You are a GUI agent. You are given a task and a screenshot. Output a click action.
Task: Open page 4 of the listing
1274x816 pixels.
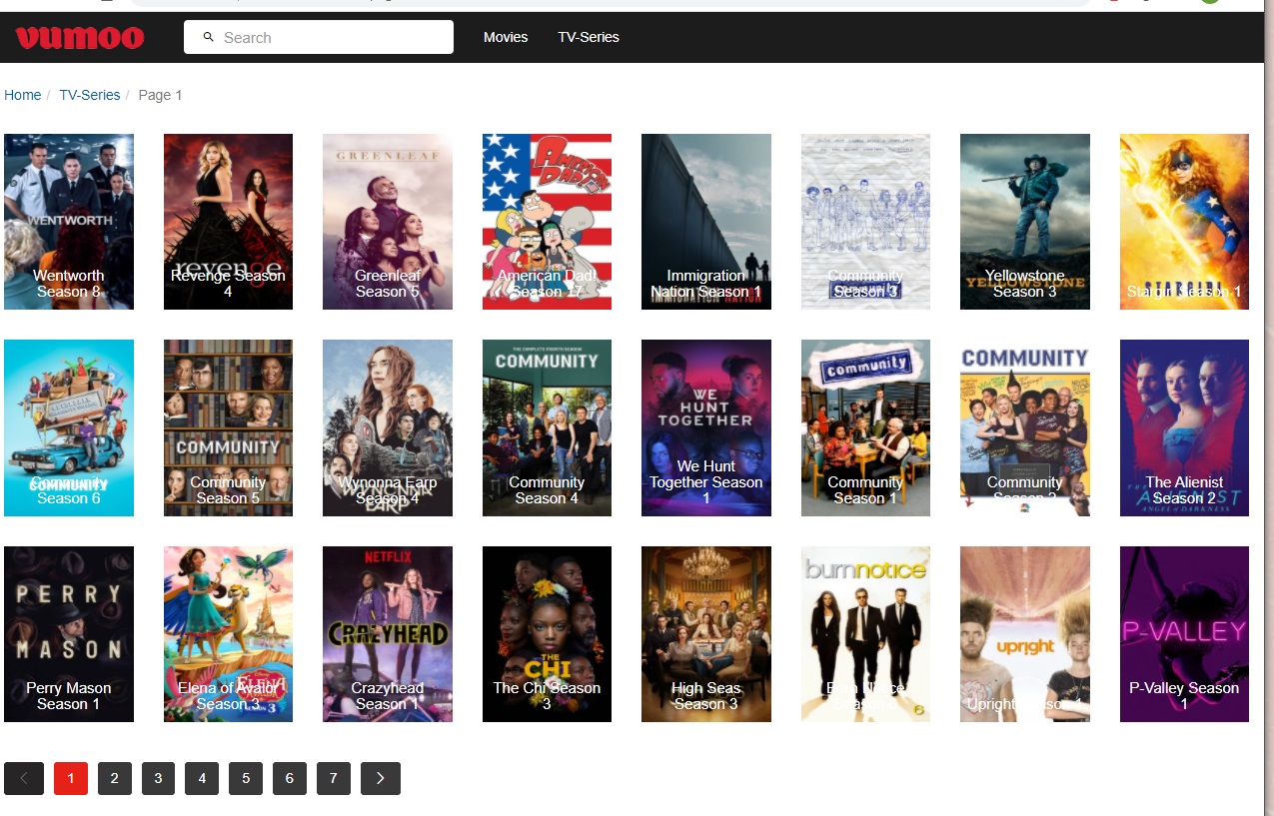(202, 779)
